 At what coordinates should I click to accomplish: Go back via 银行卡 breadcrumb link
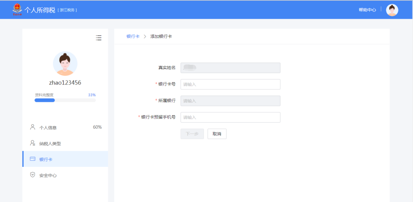point(133,36)
